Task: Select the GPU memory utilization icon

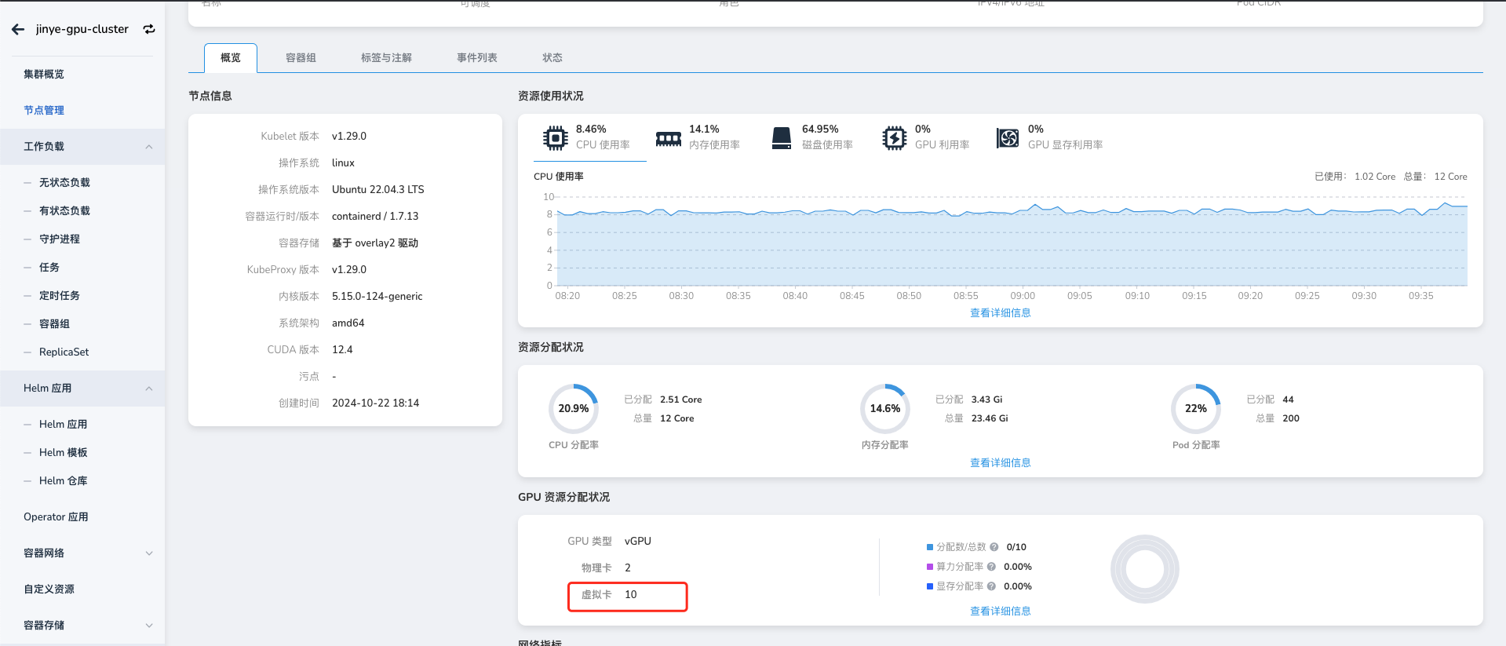Action: (1007, 138)
